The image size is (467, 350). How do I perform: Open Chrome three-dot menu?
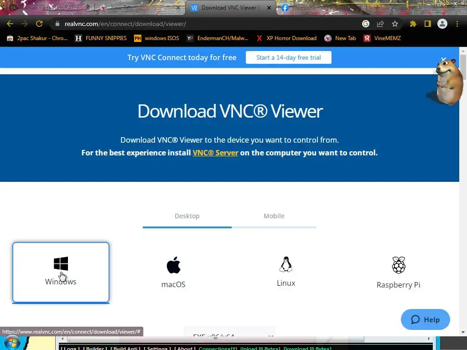coord(457,24)
